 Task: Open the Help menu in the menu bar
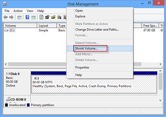[x=40, y=11]
